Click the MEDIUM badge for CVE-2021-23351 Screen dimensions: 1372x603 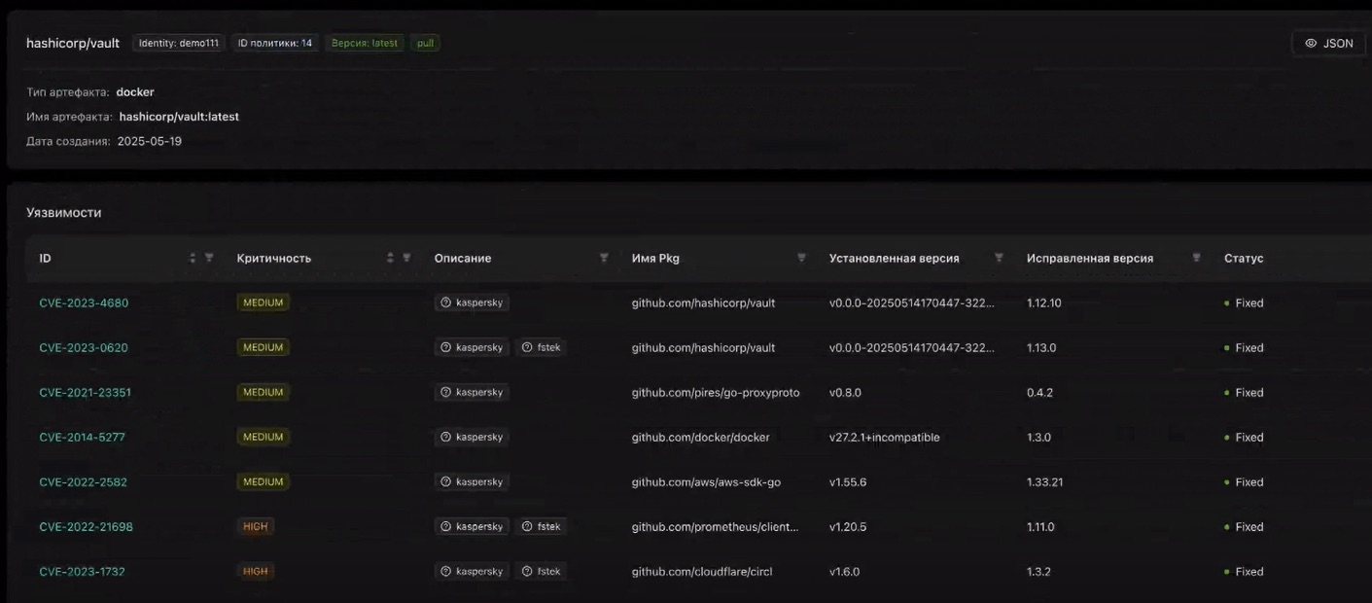click(263, 392)
